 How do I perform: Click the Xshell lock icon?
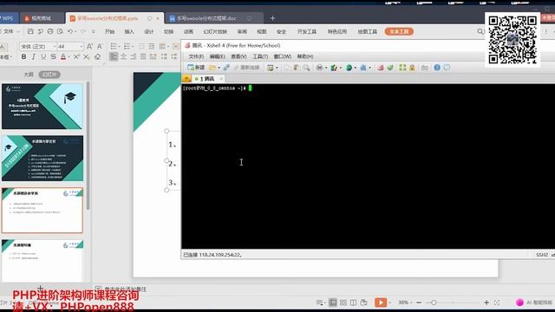[412, 68]
